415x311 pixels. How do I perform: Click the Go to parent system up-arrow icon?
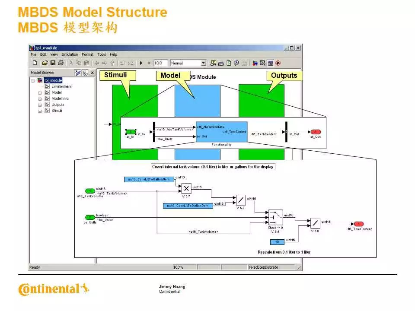(x=112, y=63)
